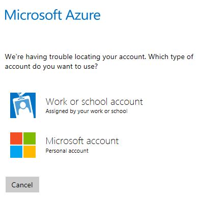Click the green square in Microsoft logo
The image size is (201, 197).
(x=30, y=138)
